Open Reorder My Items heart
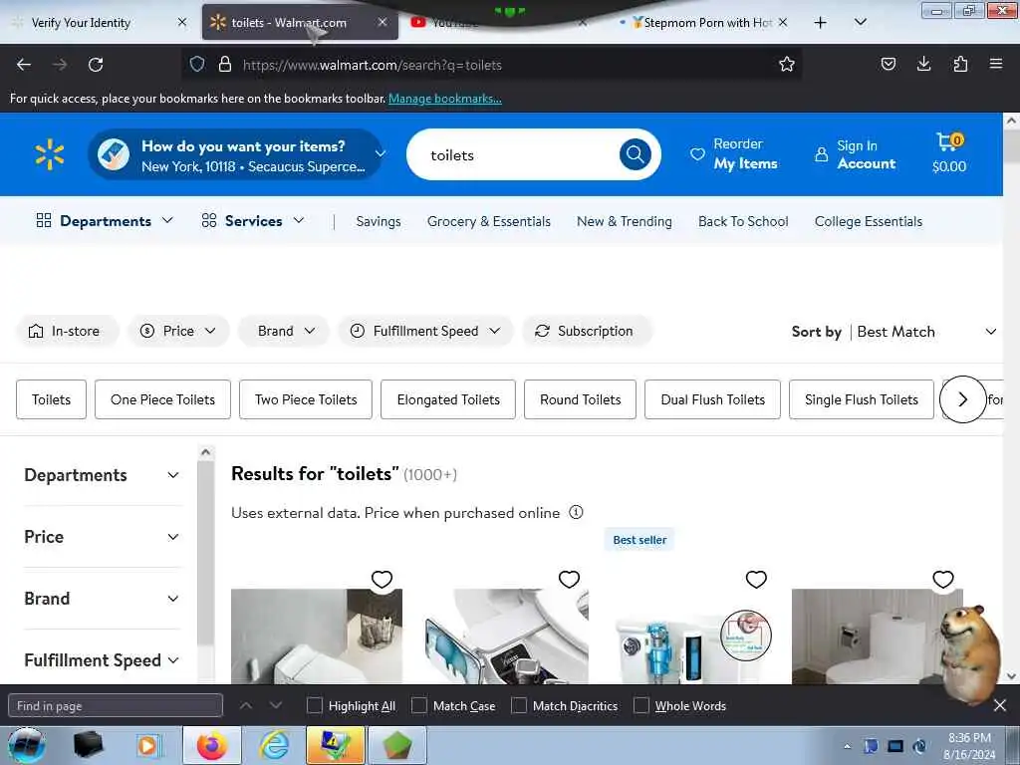 coord(734,154)
